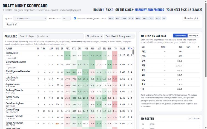Toggle punt for TO category

[x=164, y=18]
